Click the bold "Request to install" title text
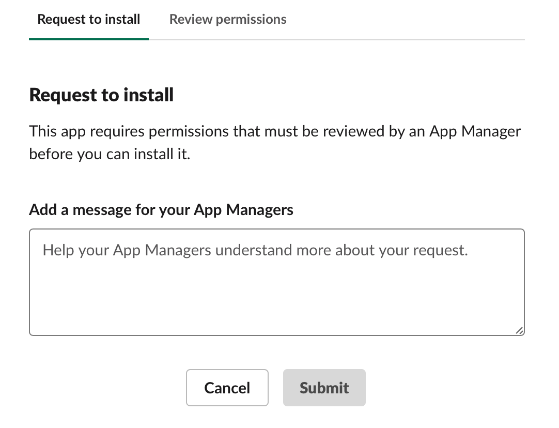Image resolution: width=559 pixels, height=428 pixels. click(101, 95)
